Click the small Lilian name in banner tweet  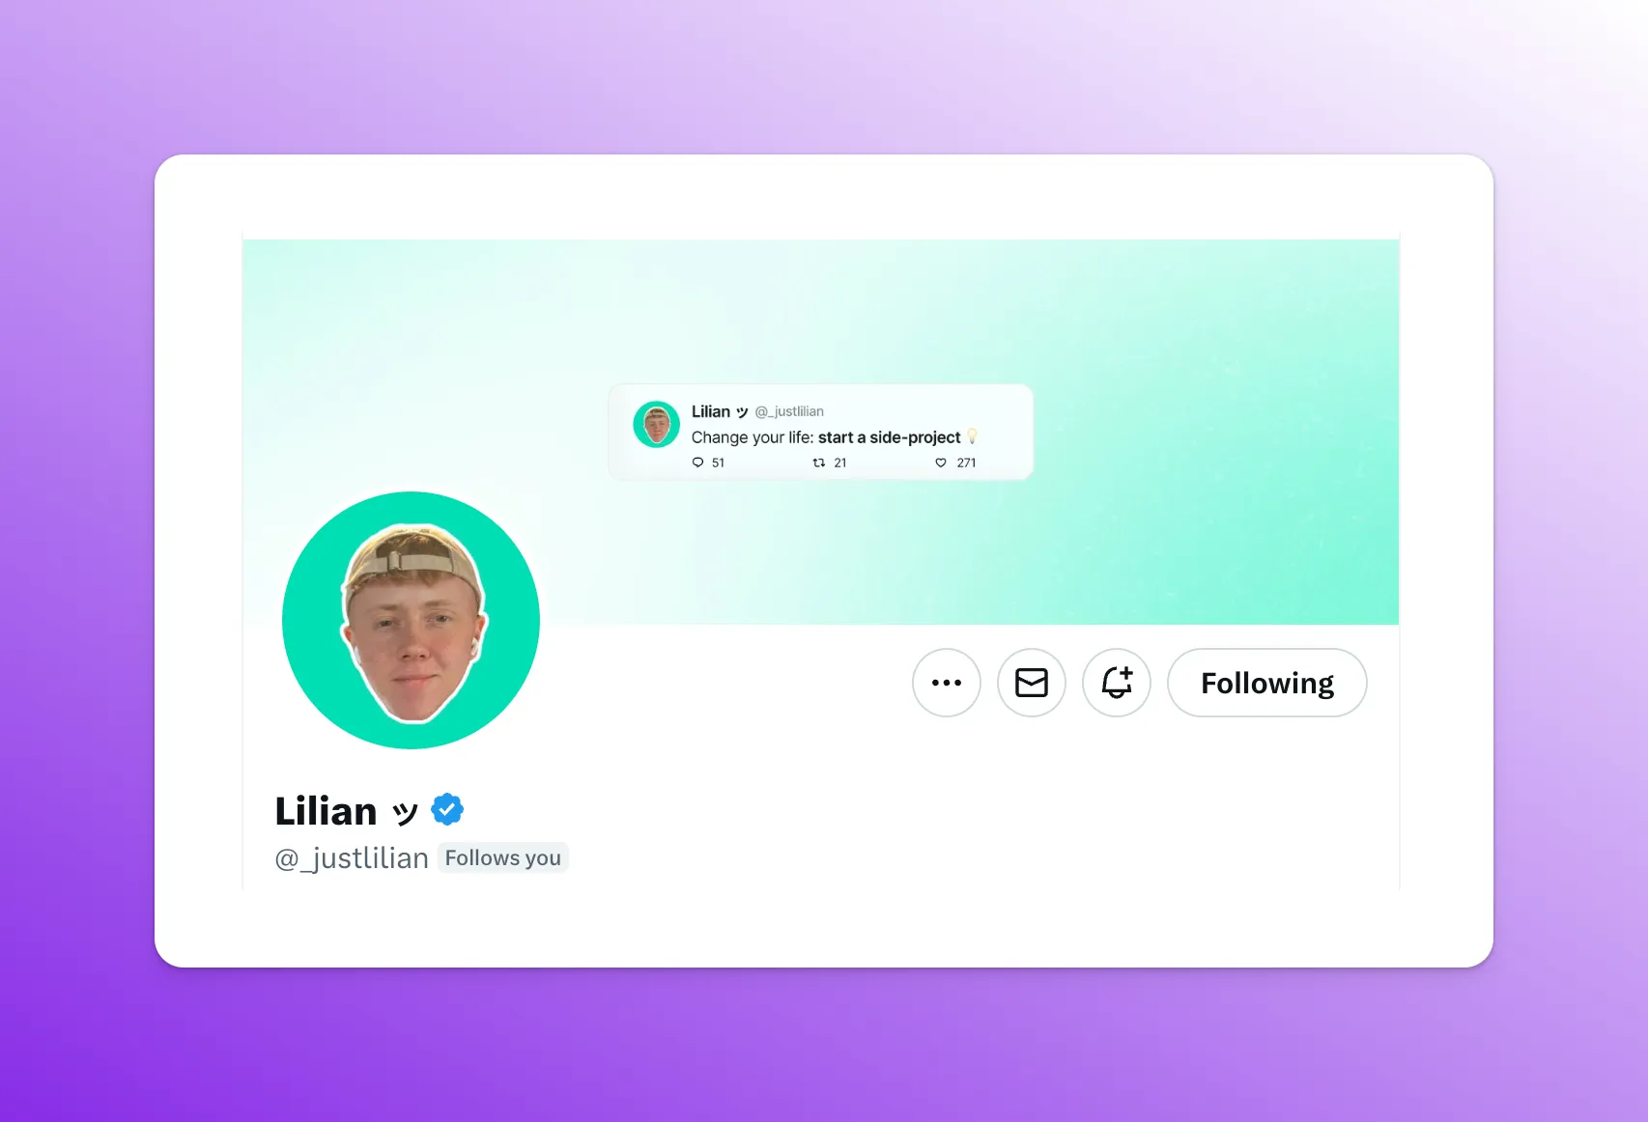coord(711,411)
